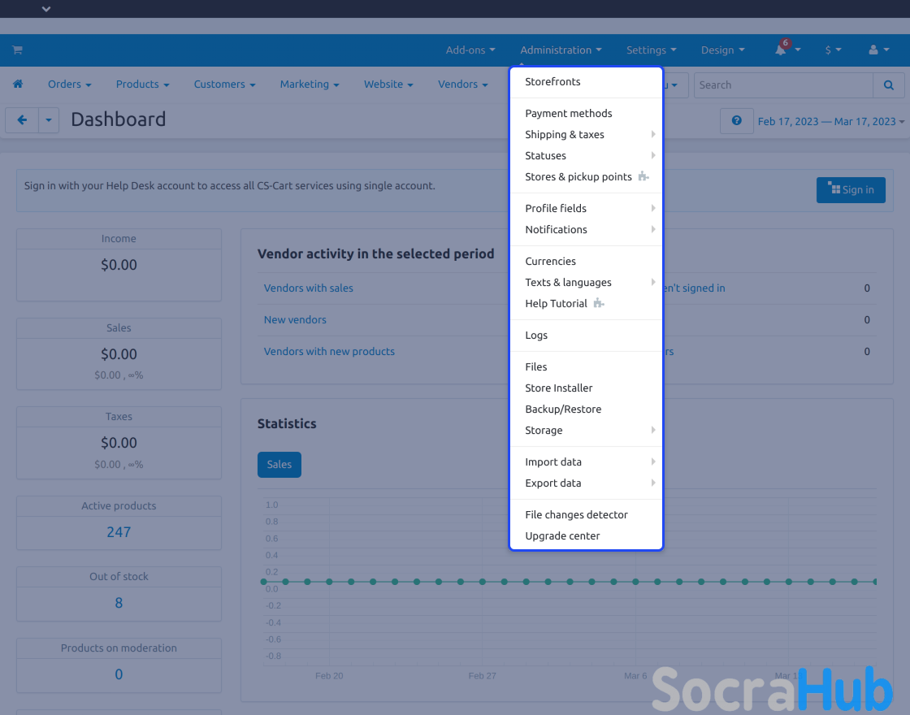Click the Active products count 247
The width and height of the screenshot is (910, 715).
point(119,532)
